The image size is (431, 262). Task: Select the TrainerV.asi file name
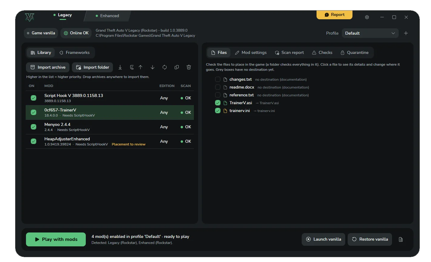pyautogui.click(x=241, y=103)
